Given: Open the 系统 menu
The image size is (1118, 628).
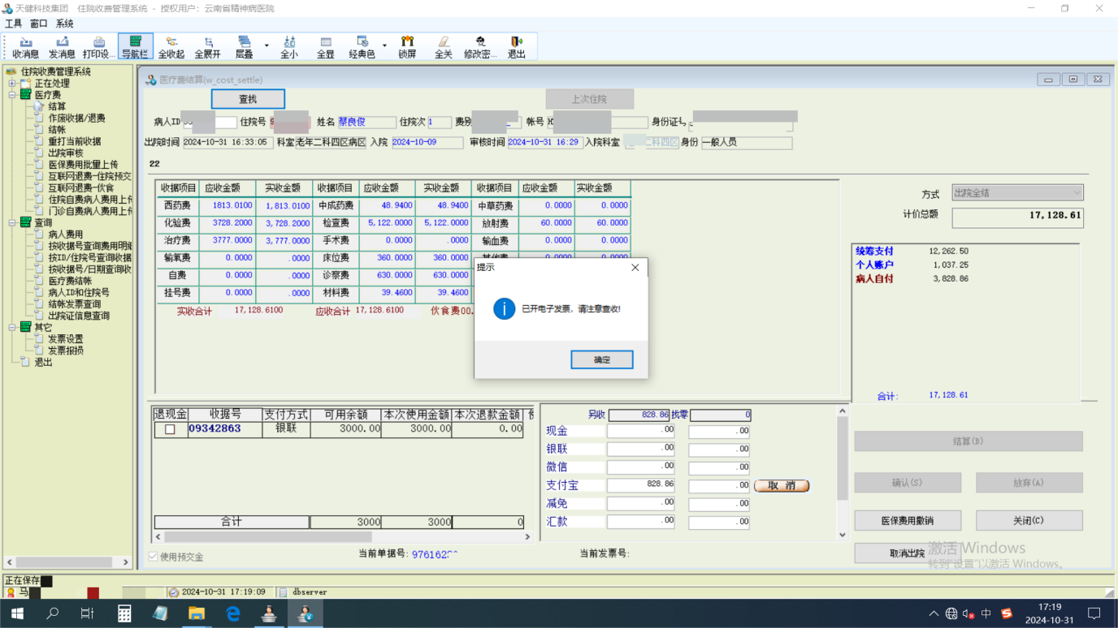Looking at the screenshot, I should (64, 24).
